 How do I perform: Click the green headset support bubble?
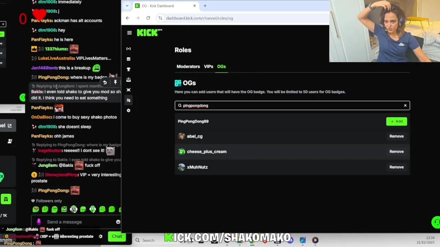point(436,222)
